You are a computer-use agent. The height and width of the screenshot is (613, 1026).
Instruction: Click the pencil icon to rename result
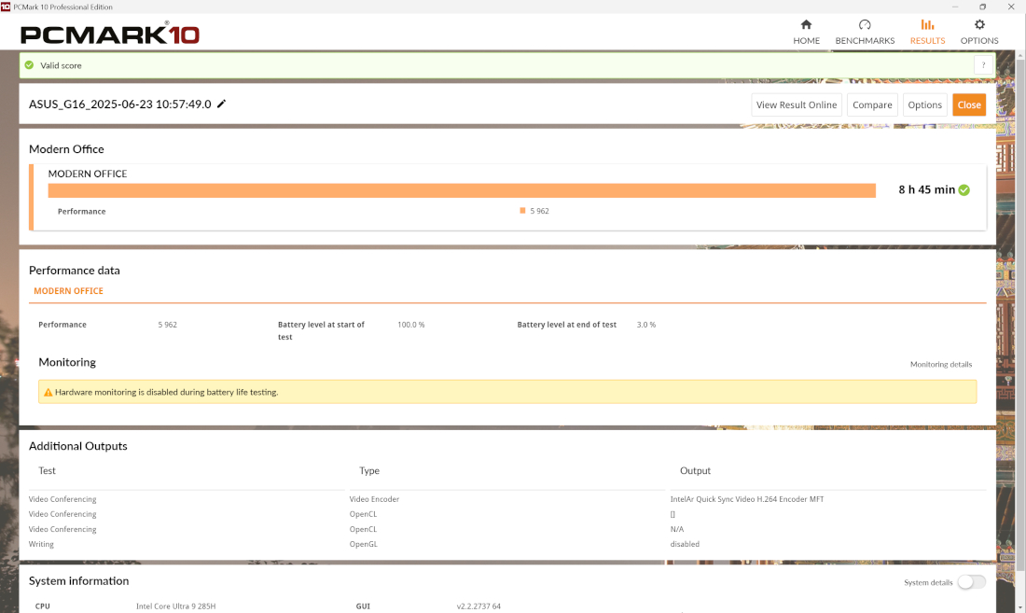coord(222,104)
